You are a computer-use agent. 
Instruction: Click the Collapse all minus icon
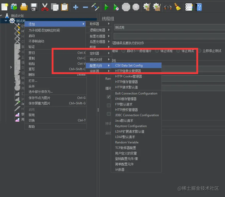pyautogui.click(x=86, y=7)
